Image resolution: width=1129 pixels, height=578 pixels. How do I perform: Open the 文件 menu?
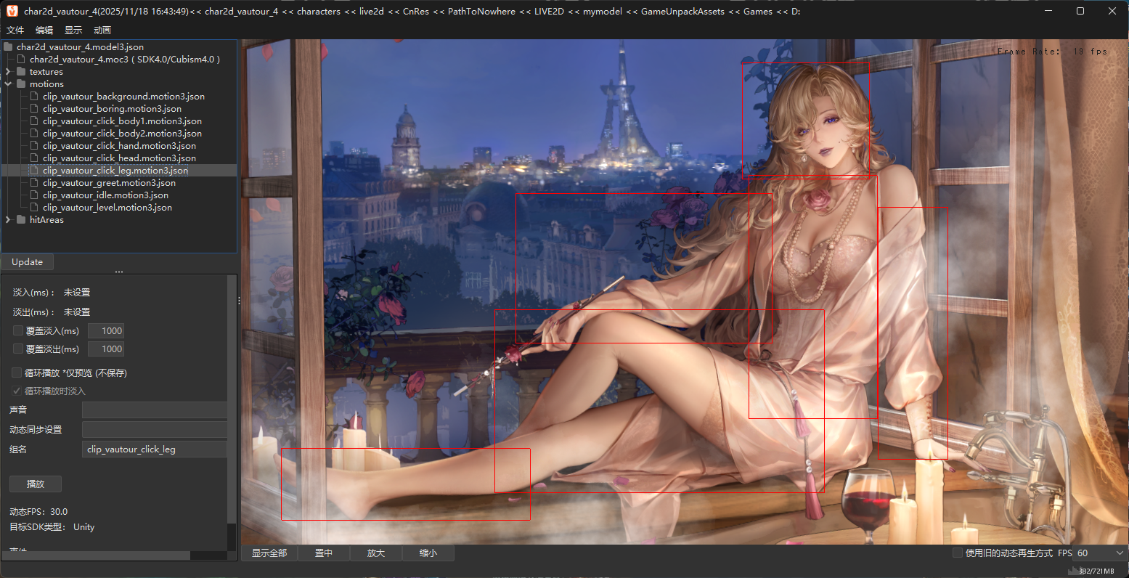coord(15,30)
